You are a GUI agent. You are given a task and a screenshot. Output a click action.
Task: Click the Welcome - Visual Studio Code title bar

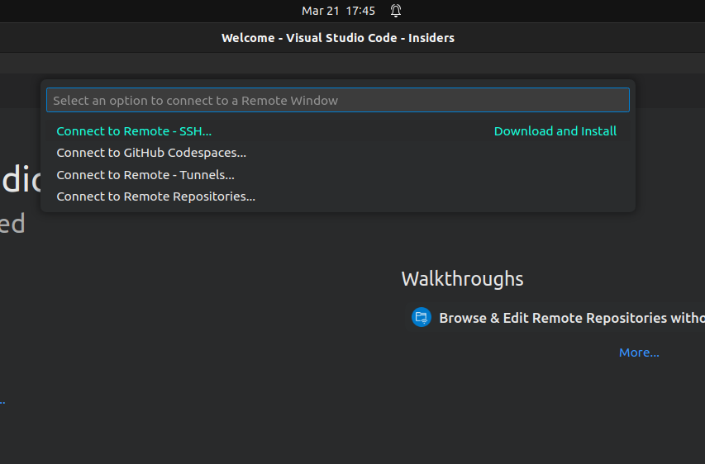[x=338, y=38]
